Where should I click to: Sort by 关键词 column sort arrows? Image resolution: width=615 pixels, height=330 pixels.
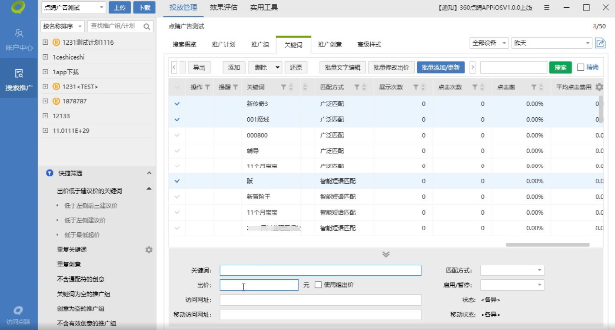tap(291, 87)
